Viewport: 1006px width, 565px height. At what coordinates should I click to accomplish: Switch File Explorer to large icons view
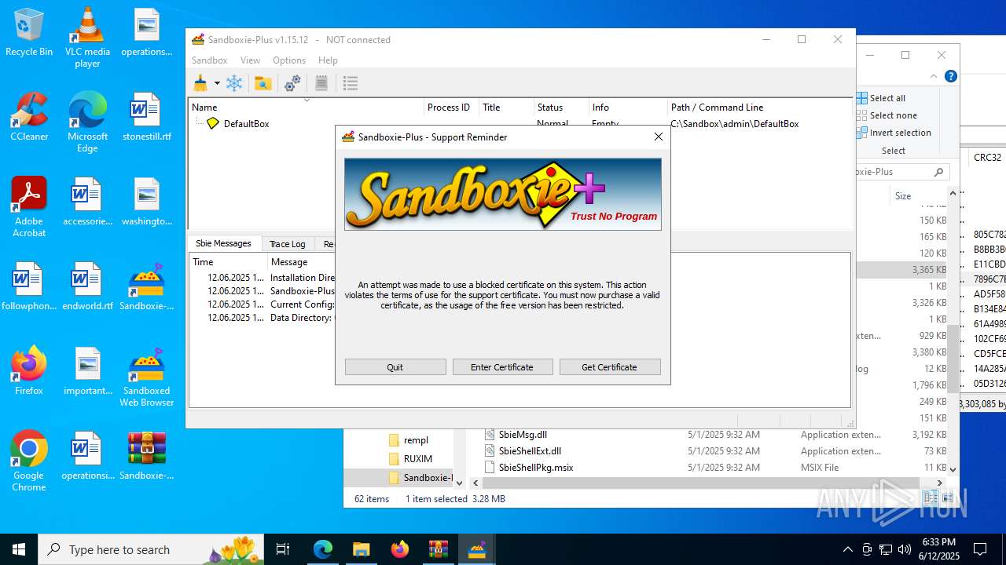click(x=948, y=498)
